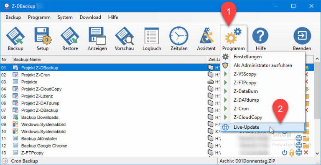Click the globe icon in the Z-FTPcopy row

coord(299,152)
